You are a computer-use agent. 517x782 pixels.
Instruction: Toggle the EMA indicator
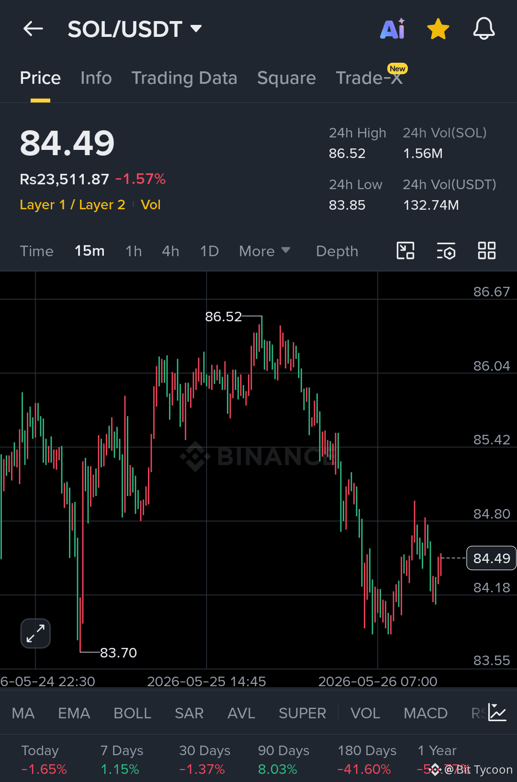point(74,713)
